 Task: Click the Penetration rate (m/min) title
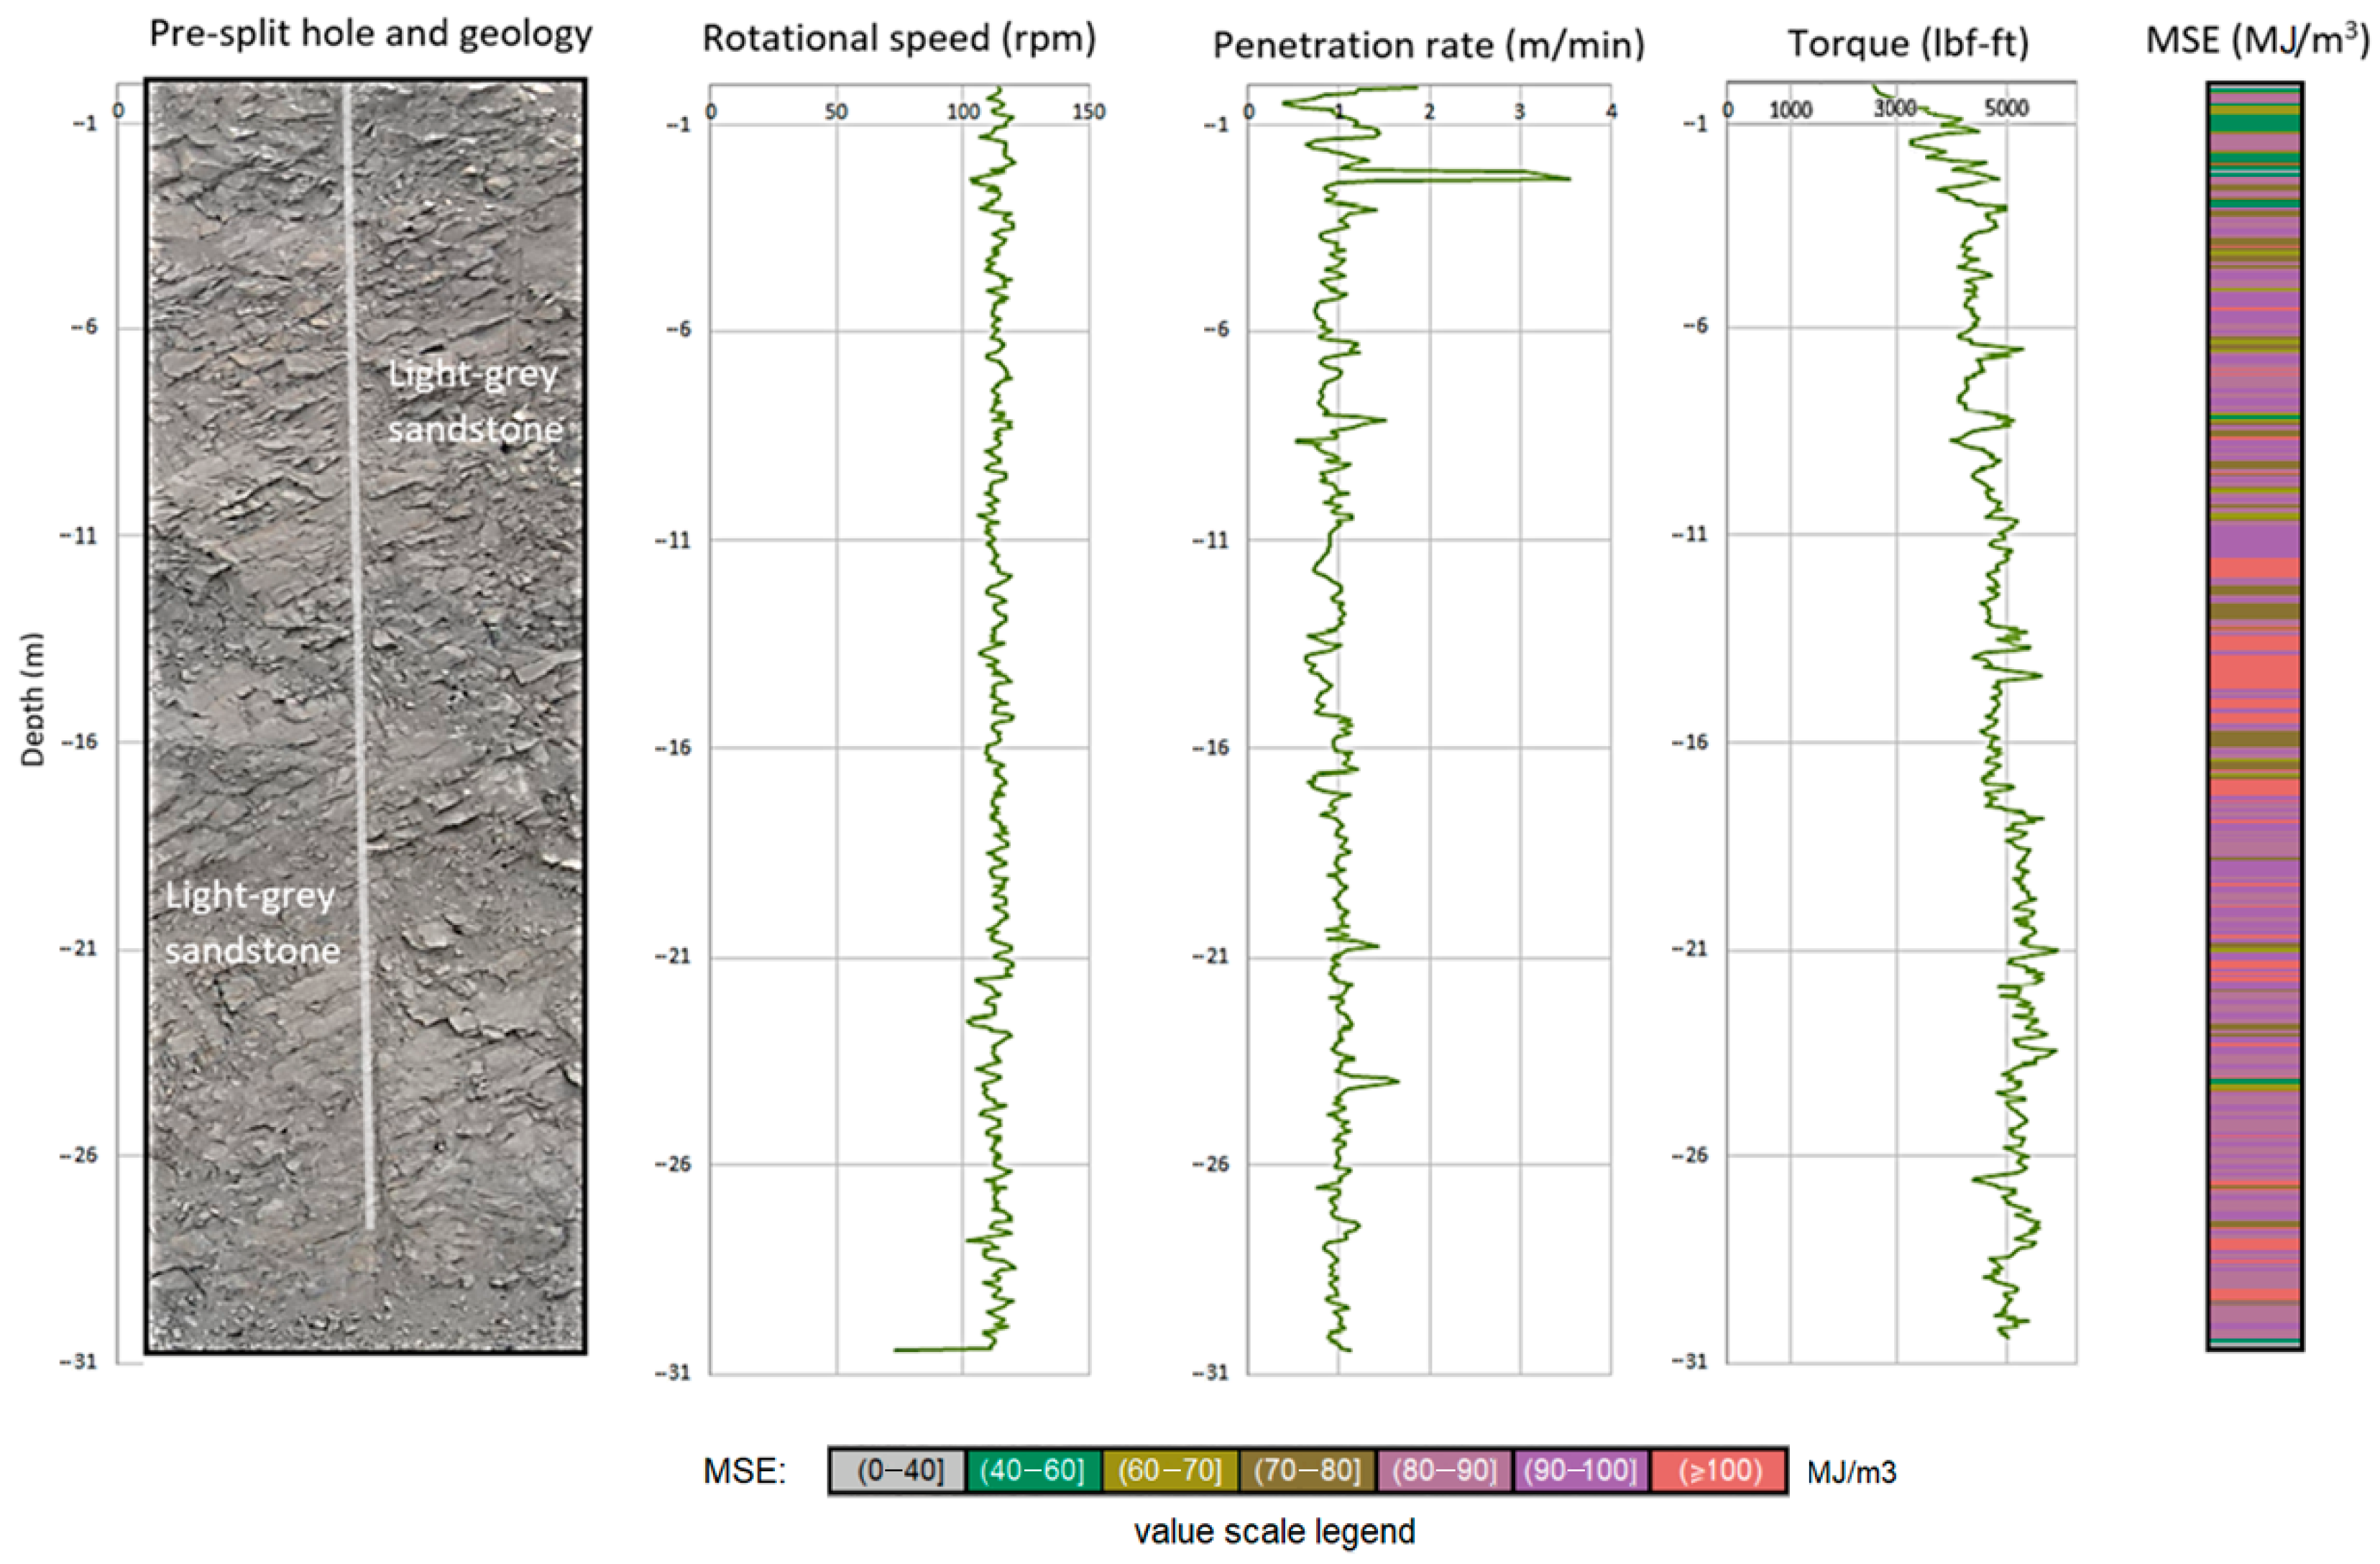coord(1428,45)
